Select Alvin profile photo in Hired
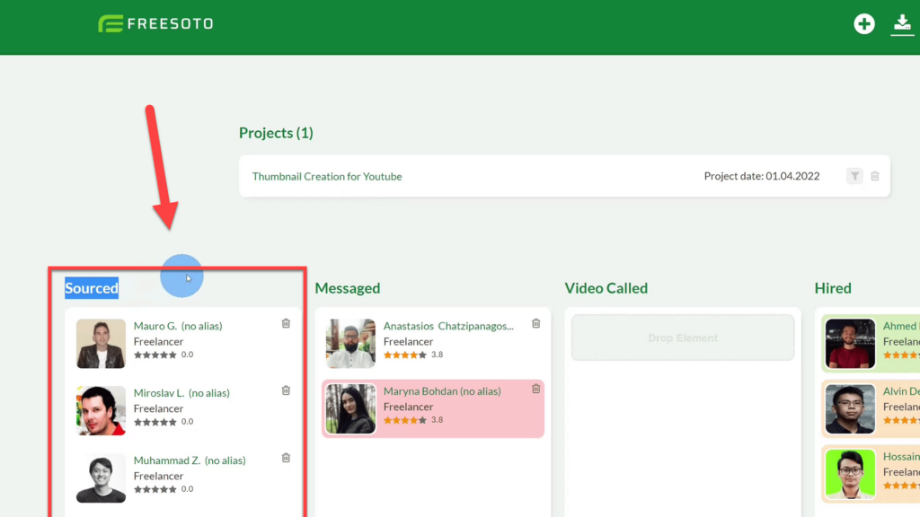The height and width of the screenshot is (517, 920). [x=850, y=408]
